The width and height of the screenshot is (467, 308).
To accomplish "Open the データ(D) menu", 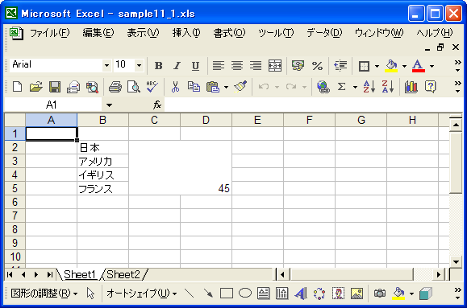I will pos(324,33).
